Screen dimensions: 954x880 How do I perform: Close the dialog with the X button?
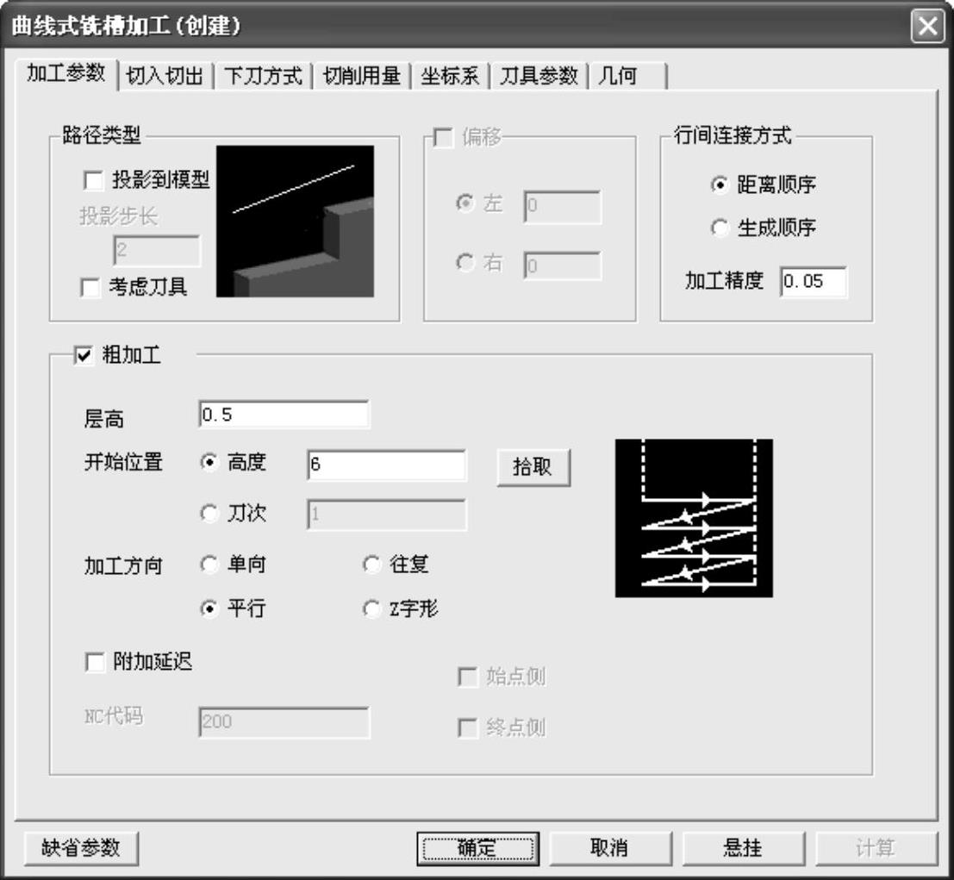[x=927, y=26]
